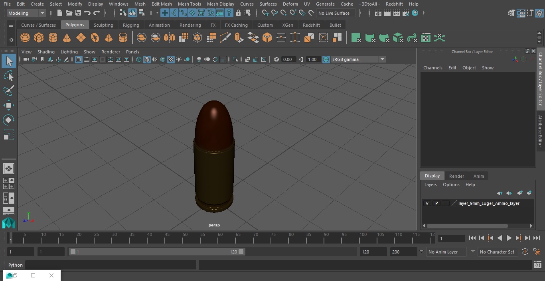This screenshot has width=545, height=281.
Task: Toggle textured display in viewport toolbar
Action: (171, 59)
